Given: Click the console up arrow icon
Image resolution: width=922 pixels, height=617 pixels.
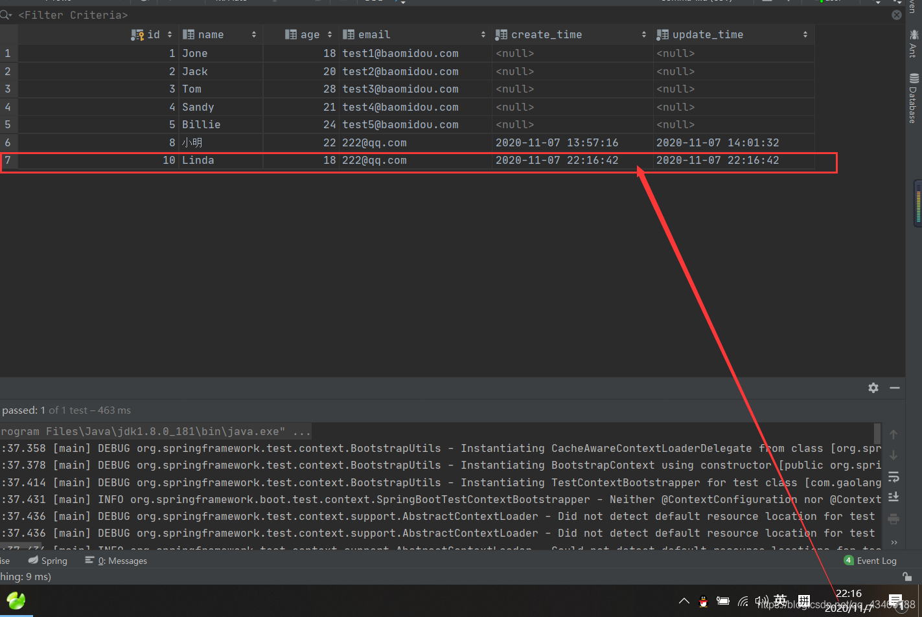Looking at the screenshot, I should tap(893, 434).
